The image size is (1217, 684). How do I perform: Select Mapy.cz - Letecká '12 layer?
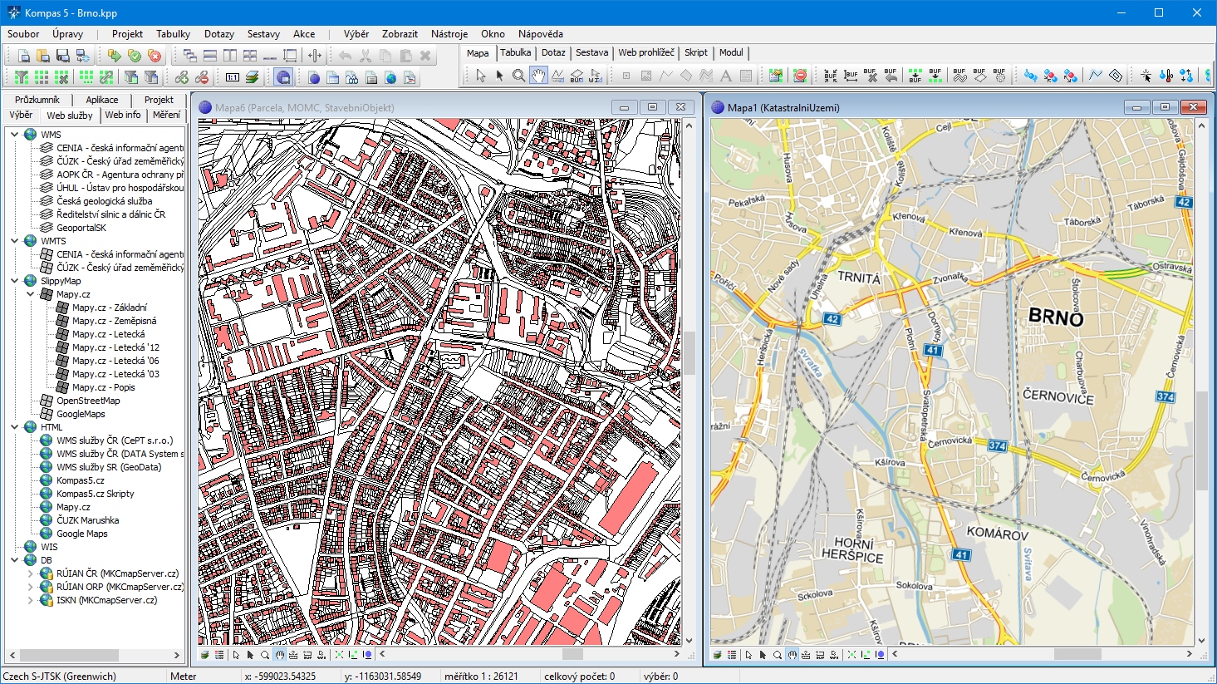[115, 347]
